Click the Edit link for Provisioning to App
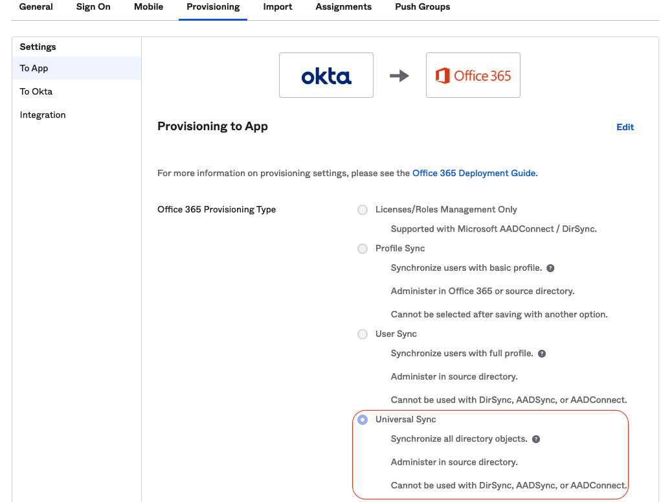The height and width of the screenshot is (502, 661). (625, 127)
